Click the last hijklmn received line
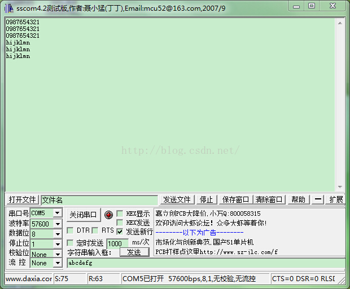 [18, 56]
